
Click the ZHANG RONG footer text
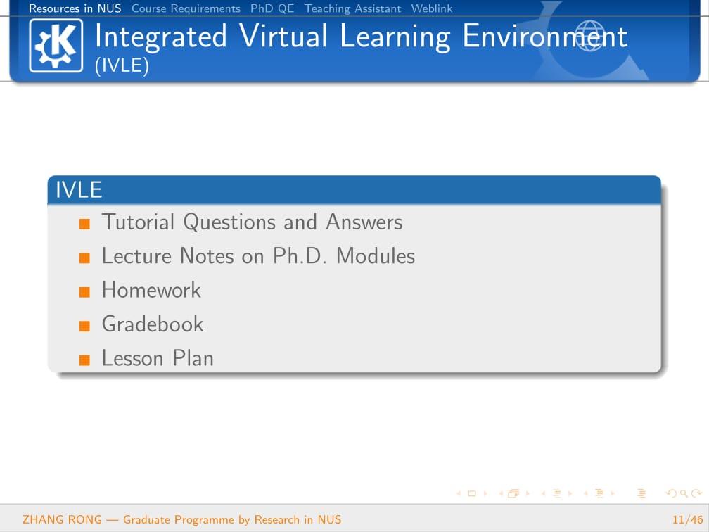point(181,519)
